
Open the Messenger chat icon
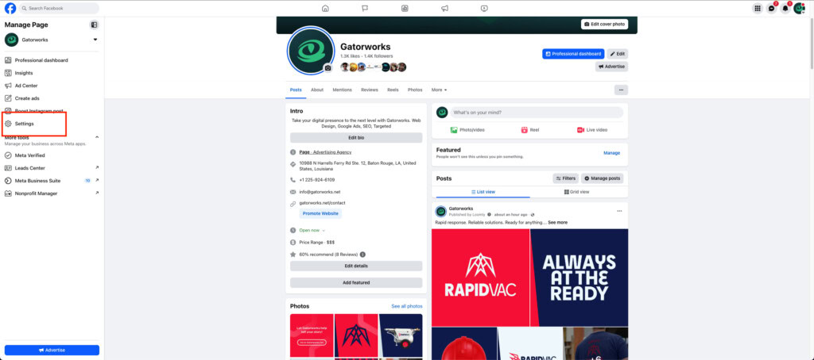click(771, 8)
